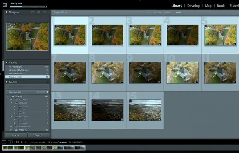Expand the 100CANON folder

[x=11, y=100]
